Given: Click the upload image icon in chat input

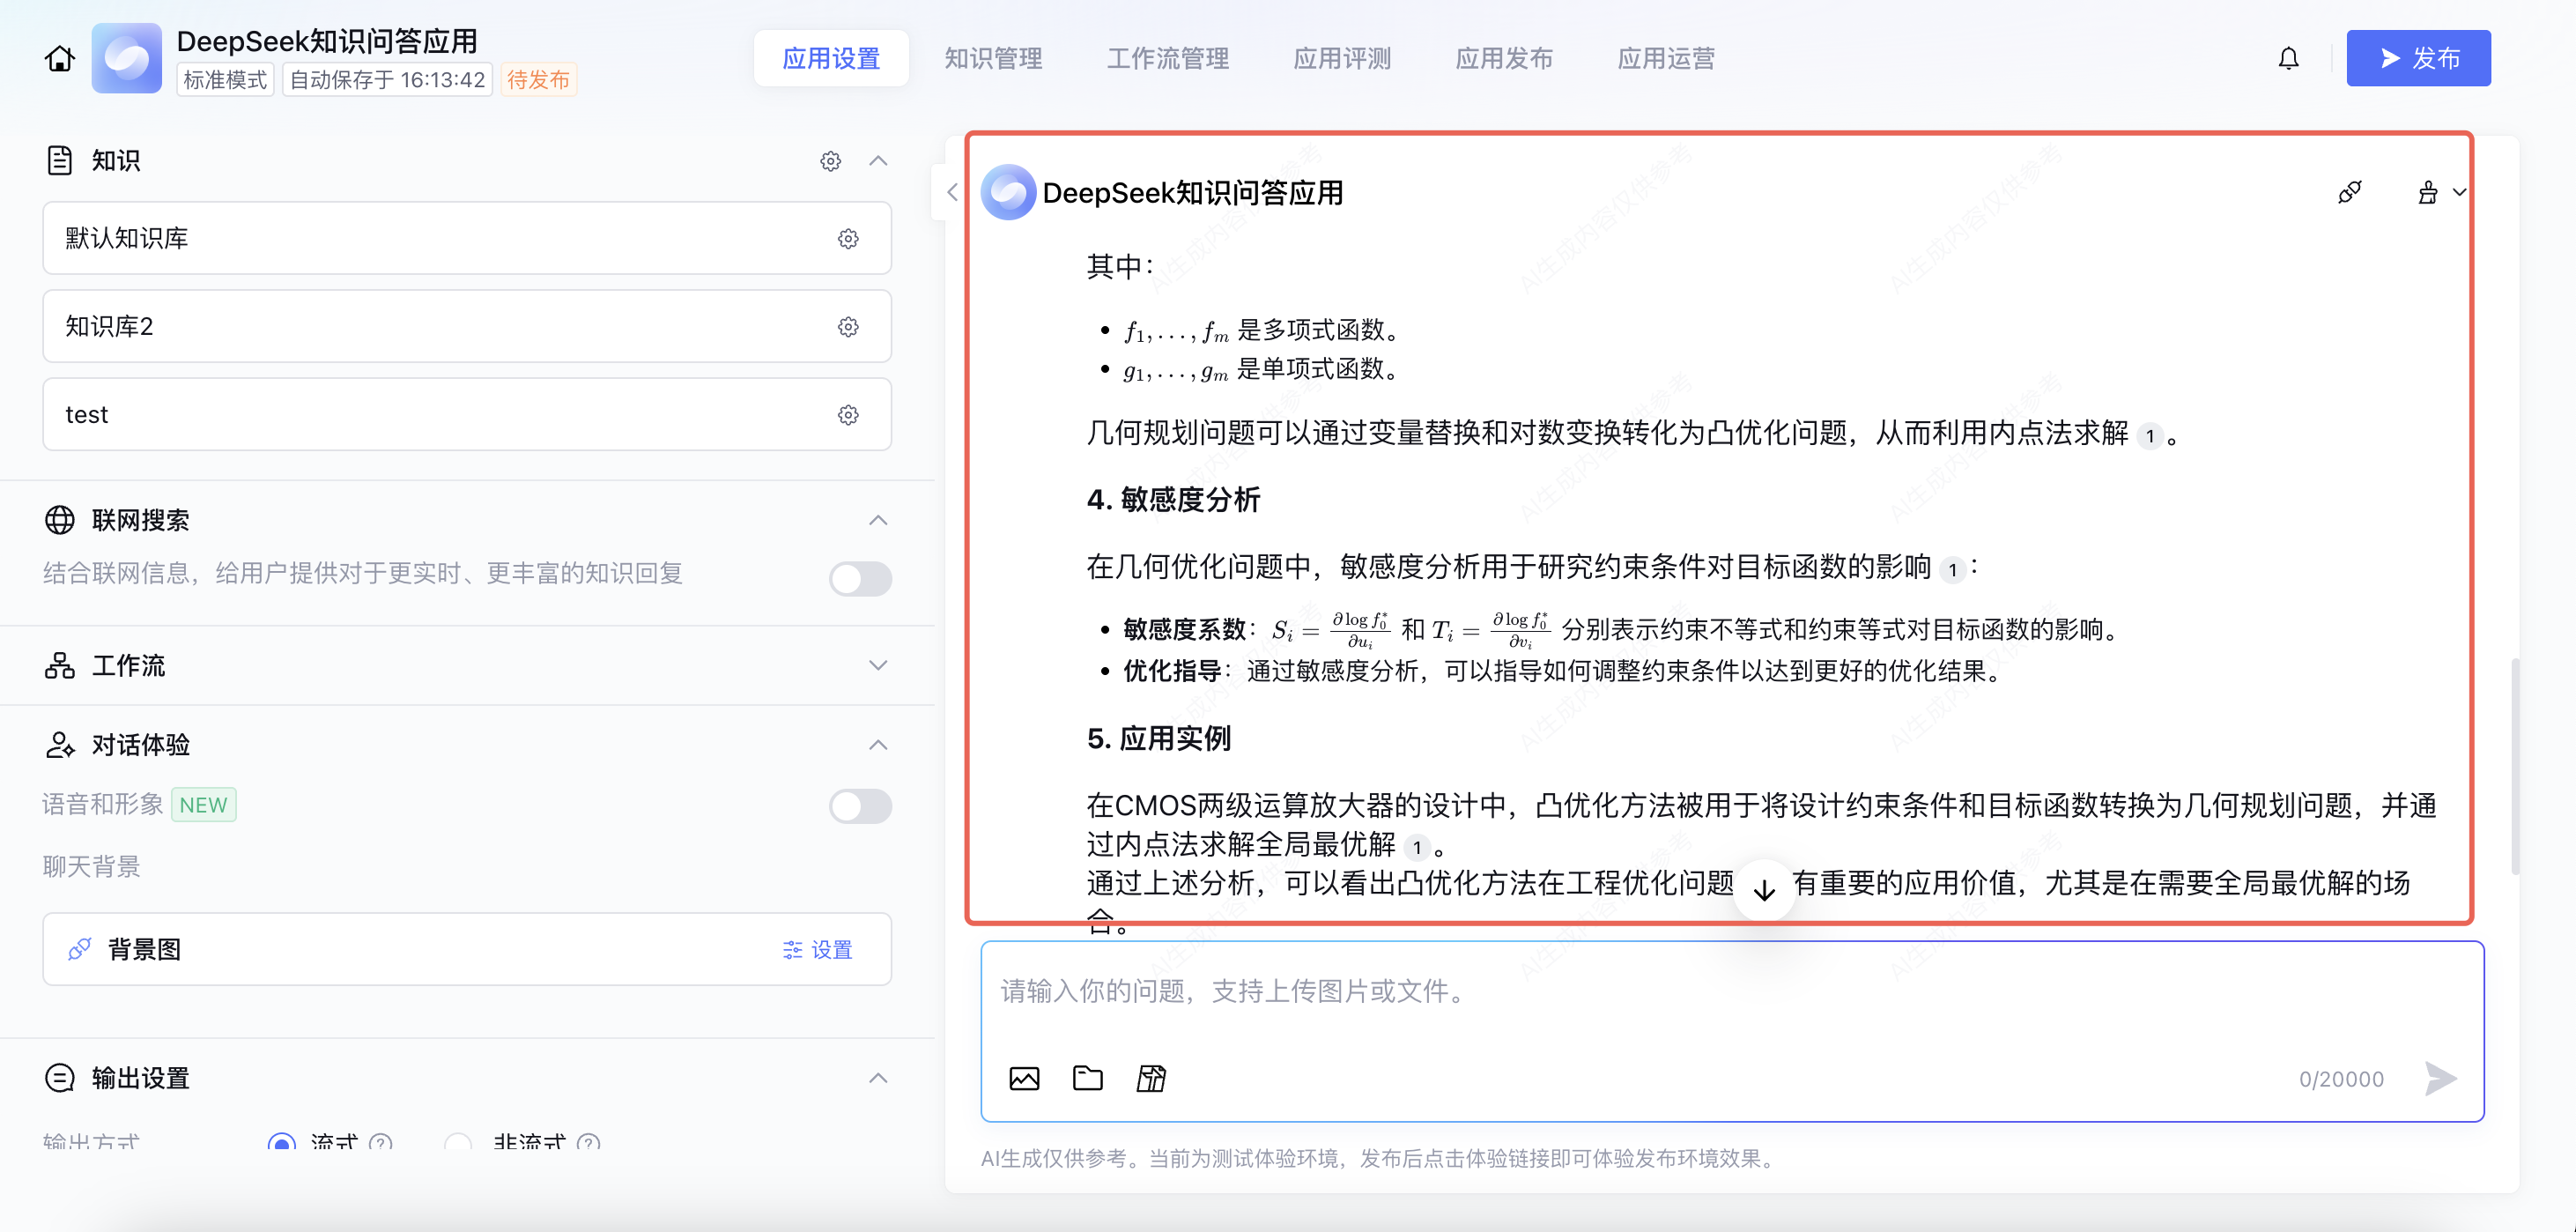Looking at the screenshot, I should pos(1024,1078).
